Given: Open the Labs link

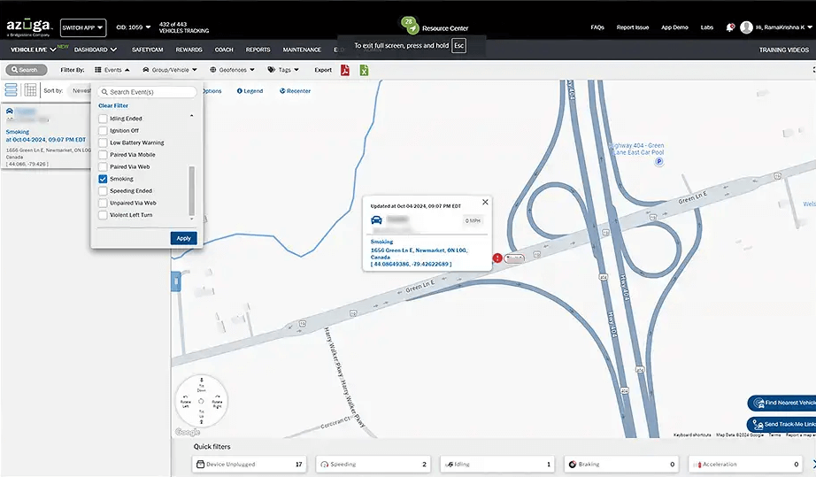Looking at the screenshot, I should (707, 27).
